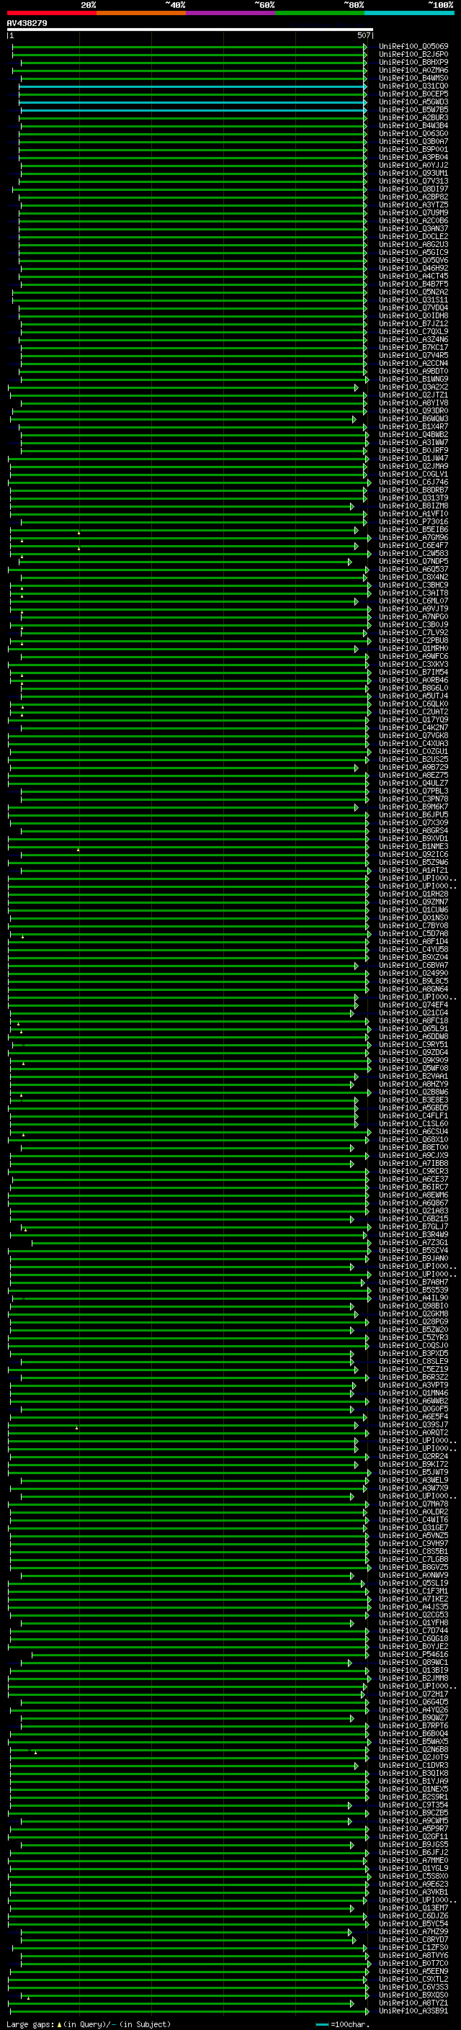Screen dimensions: 461x2030
Task: Click the UniRef100_A3VPT9 label
Action: [x=413, y=1385]
